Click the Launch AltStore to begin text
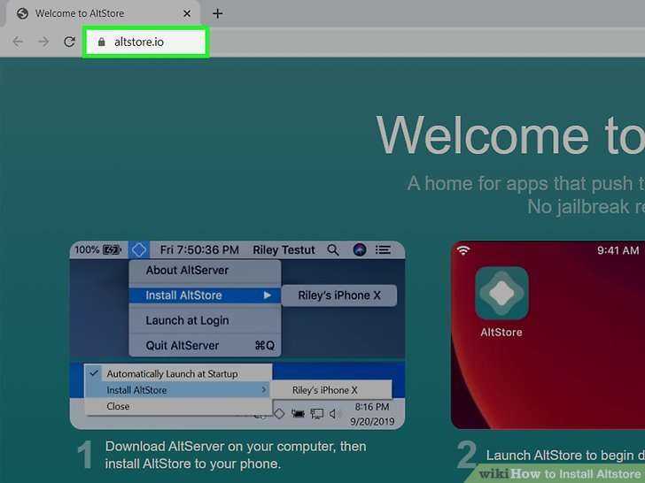This screenshot has height=483, width=645. [x=565, y=455]
